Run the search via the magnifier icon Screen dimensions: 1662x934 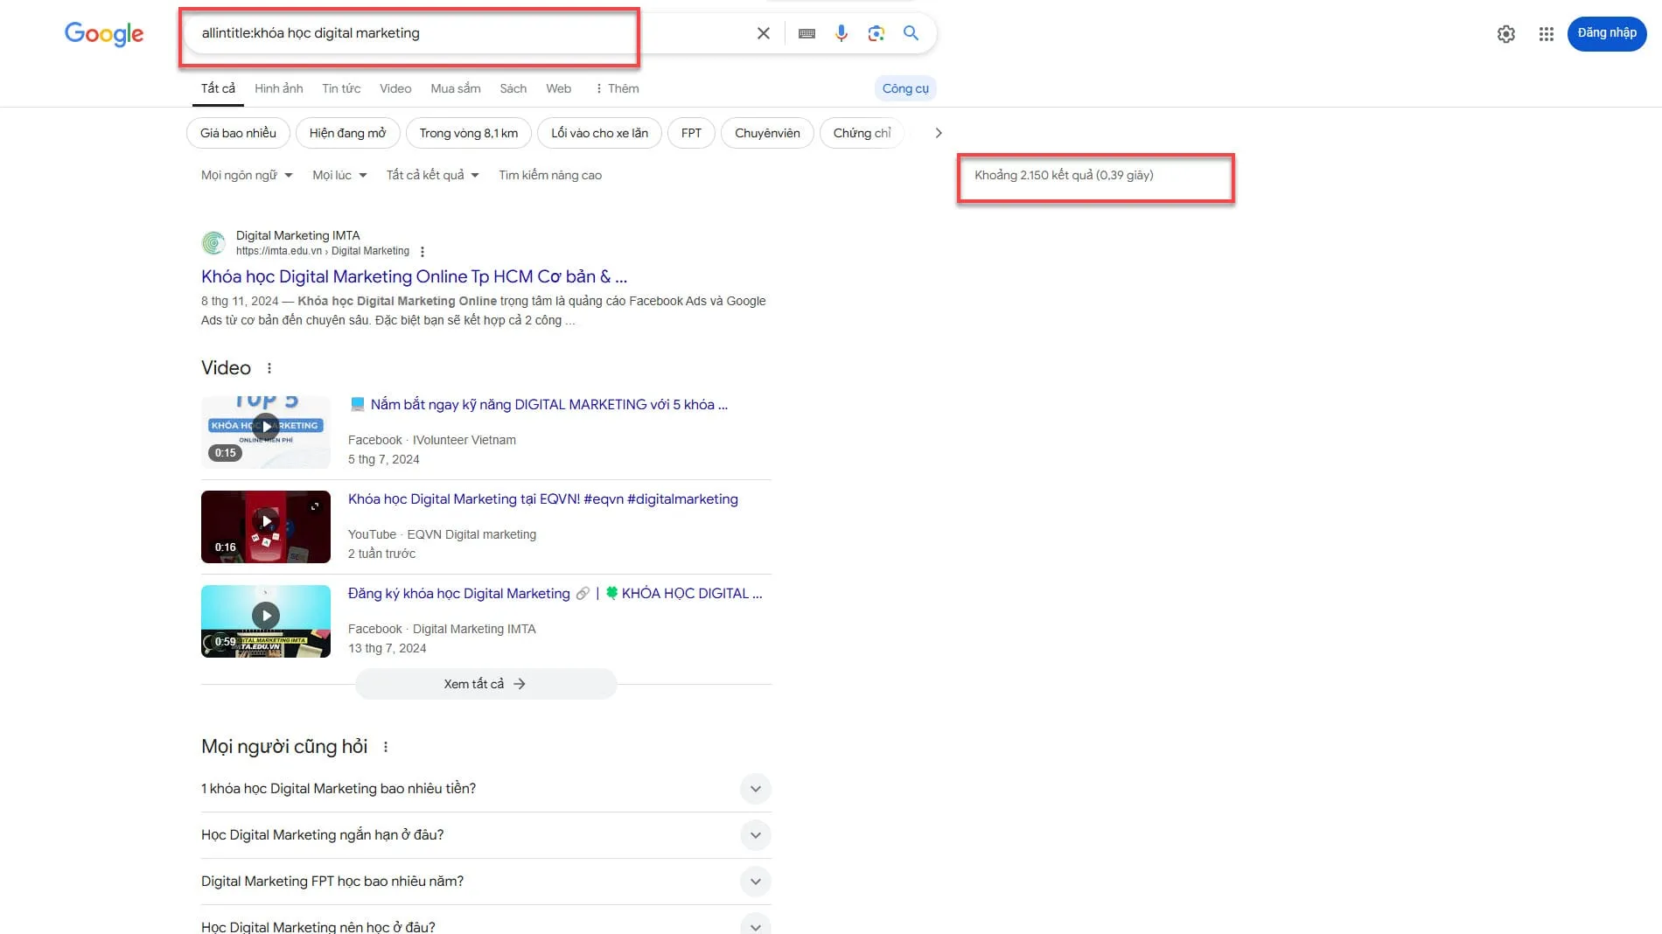click(911, 32)
